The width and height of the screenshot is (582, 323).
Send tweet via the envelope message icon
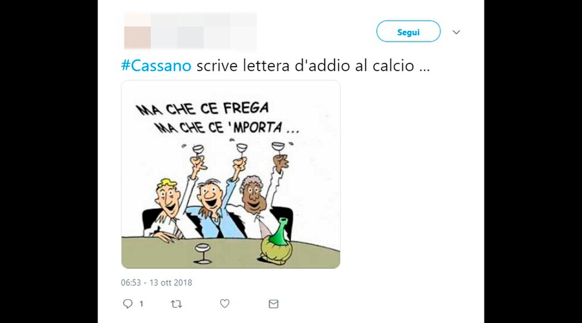click(x=274, y=304)
